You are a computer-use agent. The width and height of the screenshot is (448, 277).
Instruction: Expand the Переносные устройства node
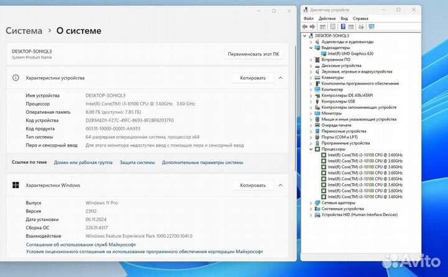311,131
